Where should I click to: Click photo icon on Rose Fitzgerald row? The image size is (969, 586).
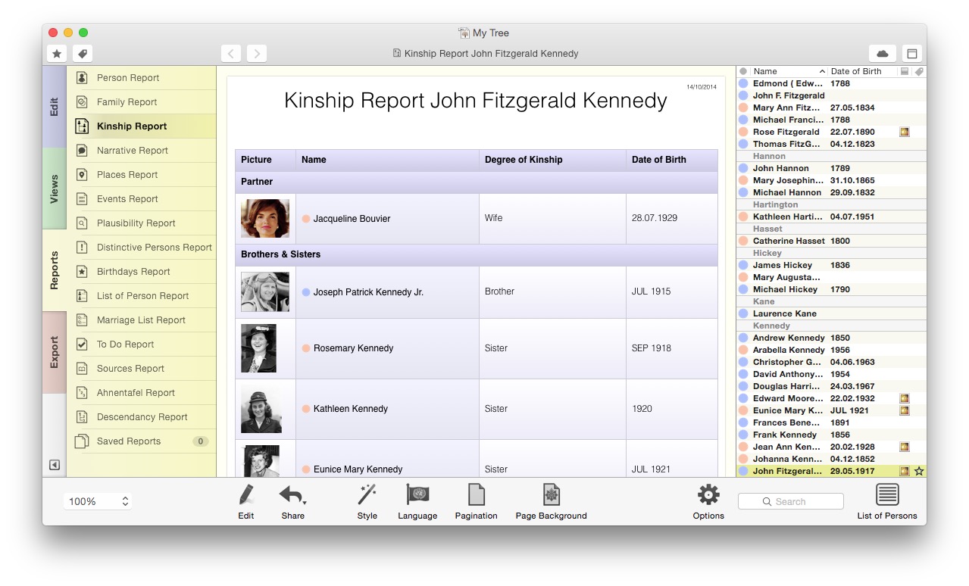[904, 132]
